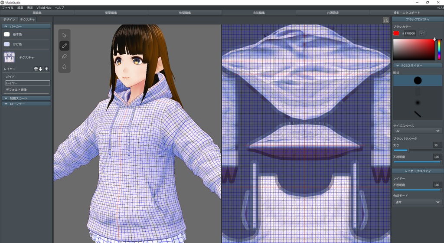Open the 編集 menu

tap(20, 8)
